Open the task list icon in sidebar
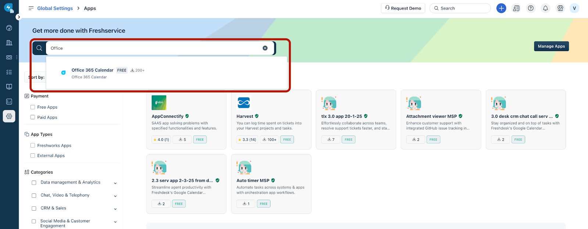The height and width of the screenshot is (229, 588). click(9, 72)
